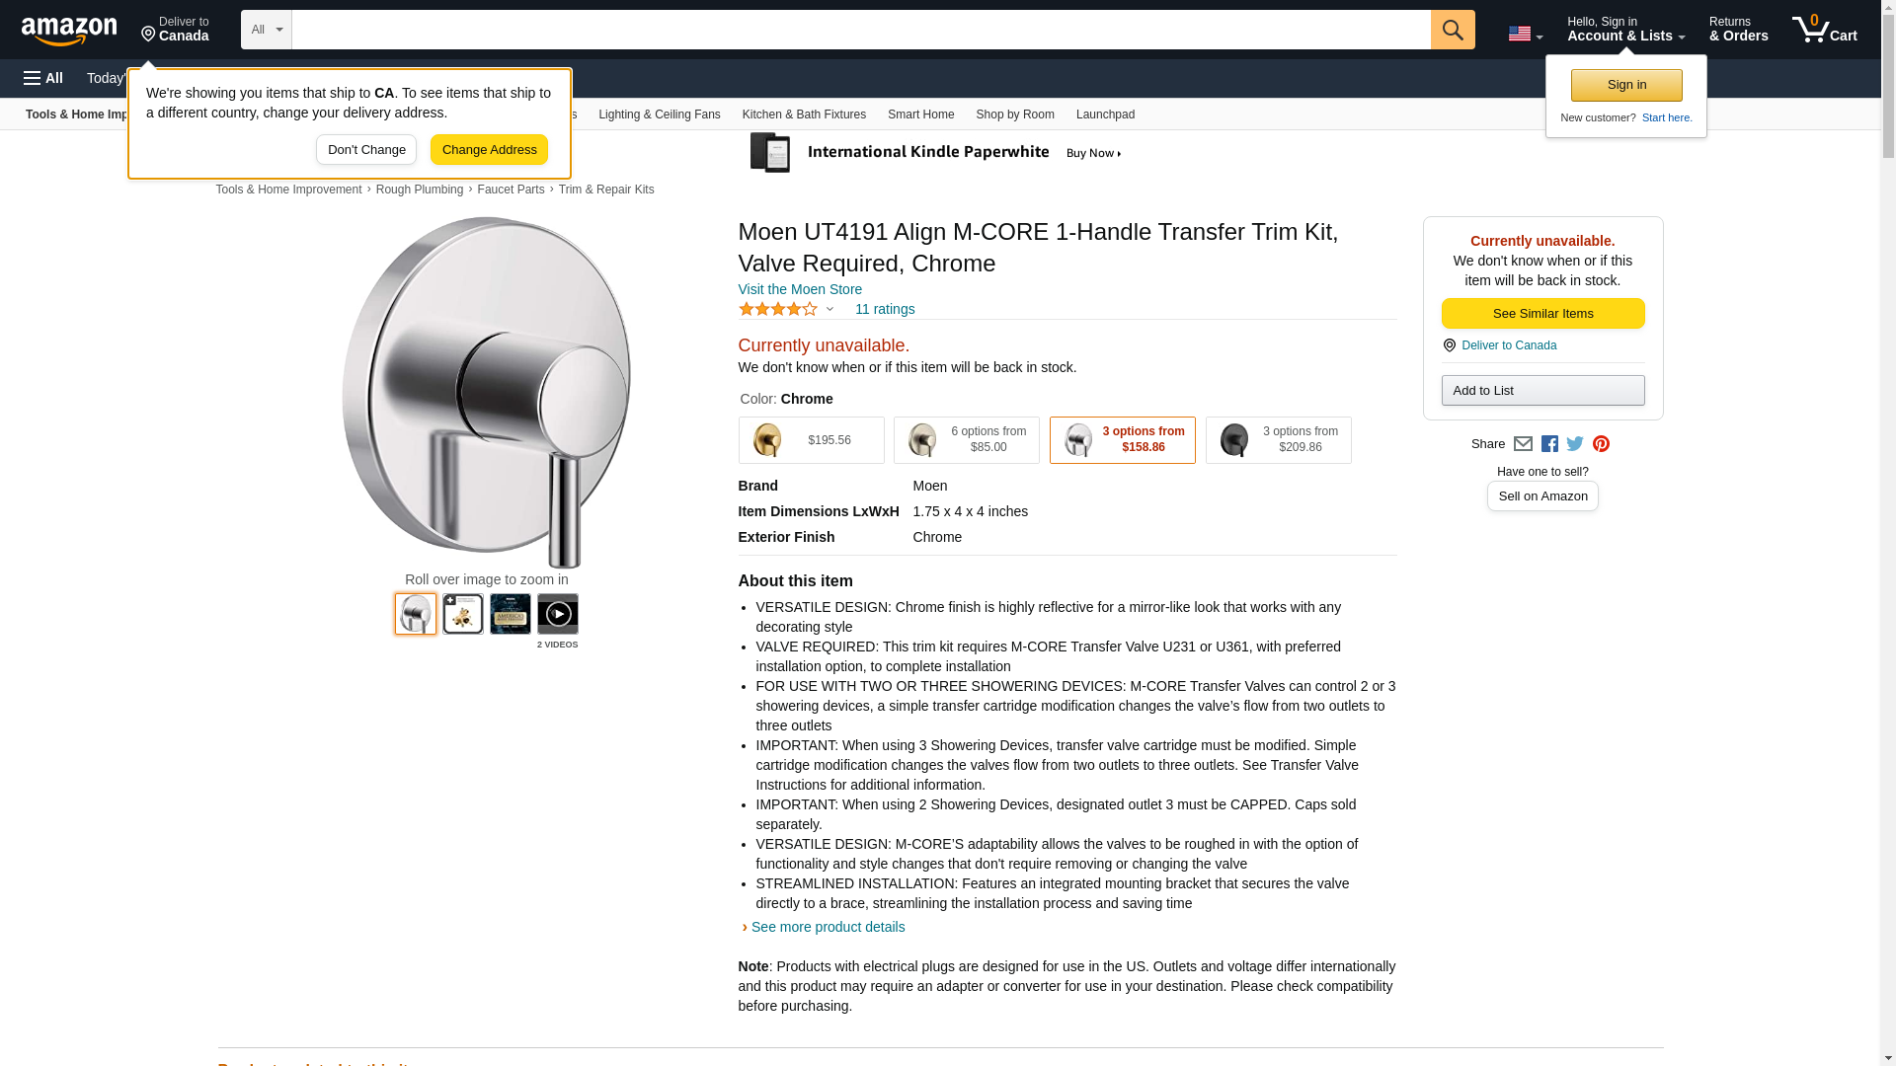
Task: Open the Smart Home menu item
Action: [x=920, y=114]
